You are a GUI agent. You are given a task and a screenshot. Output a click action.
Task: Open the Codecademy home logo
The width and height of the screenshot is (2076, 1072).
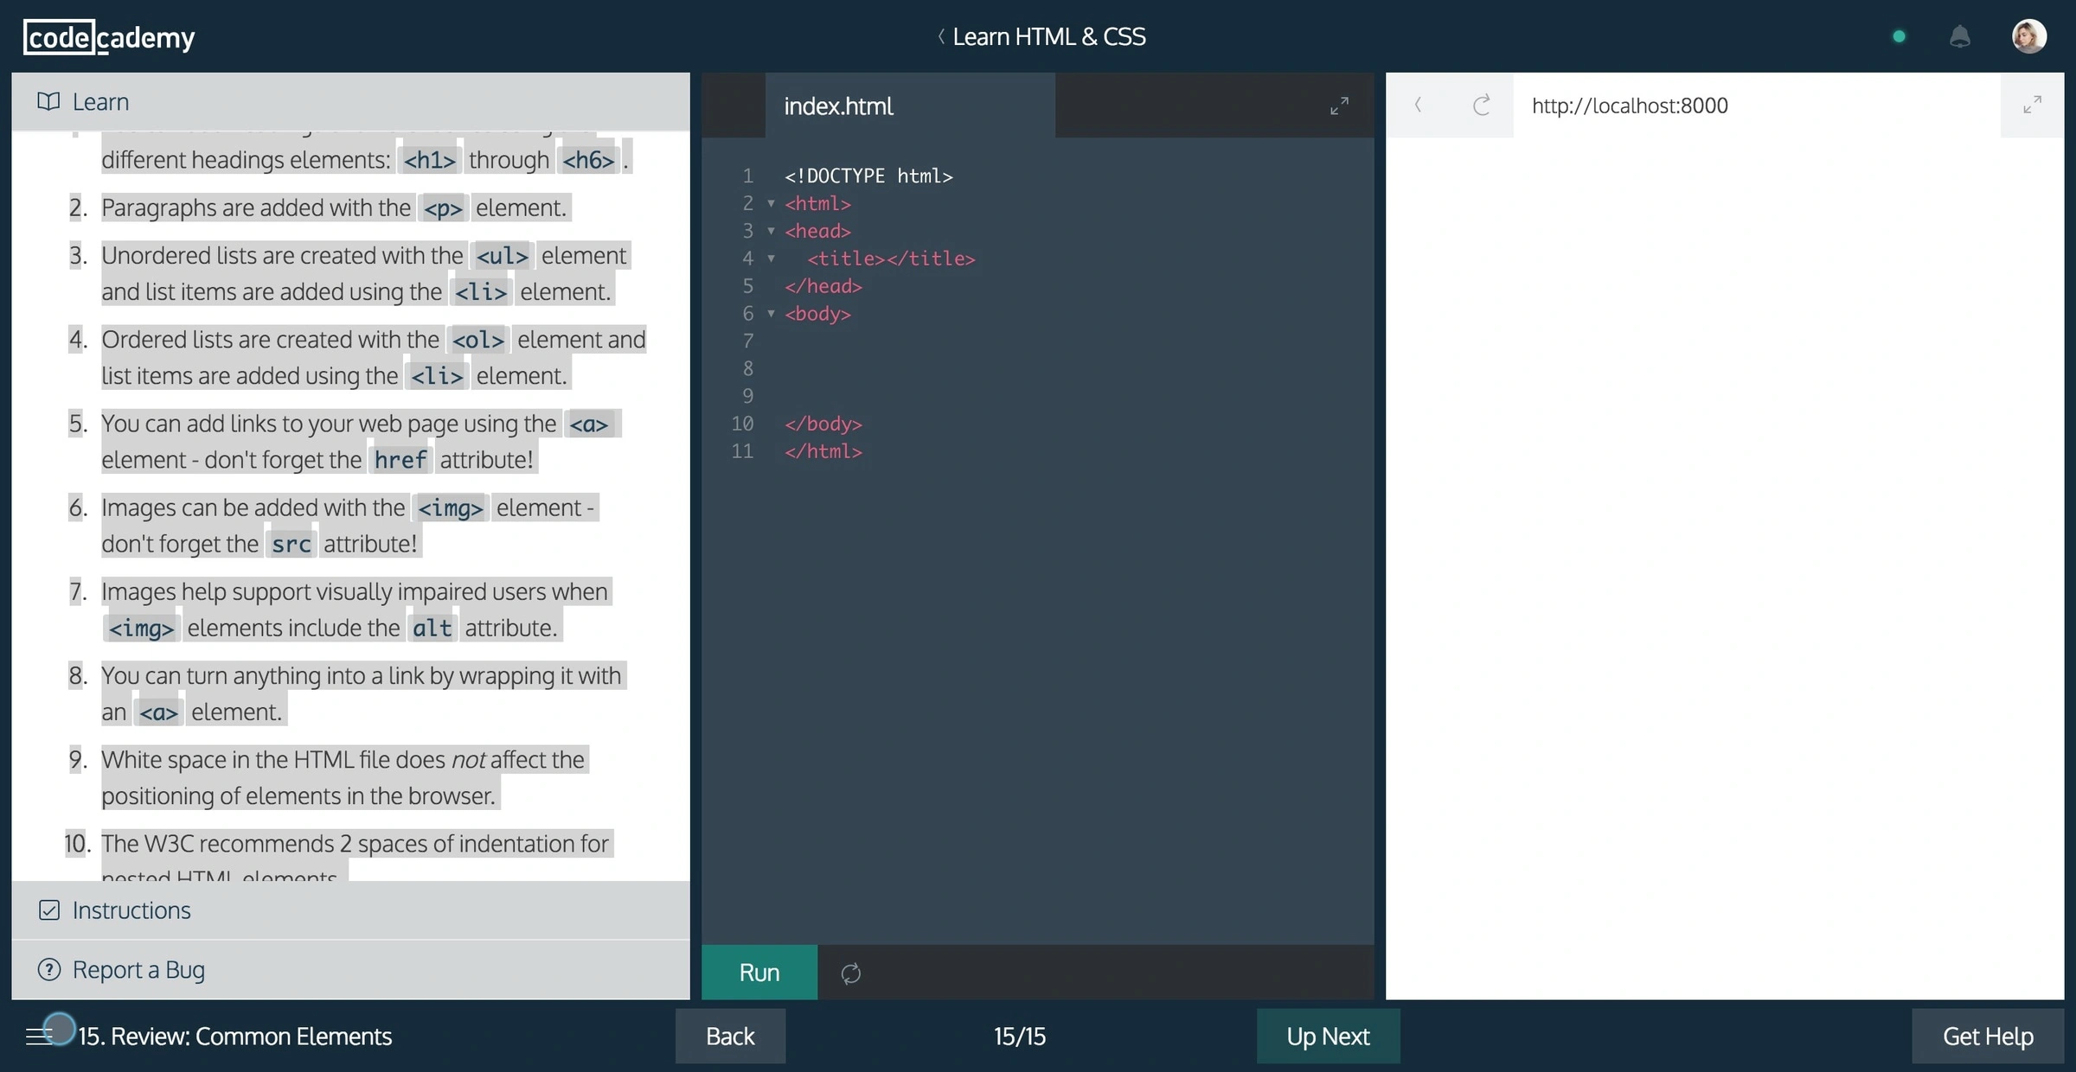pyautogui.click(x=107, y=36)
